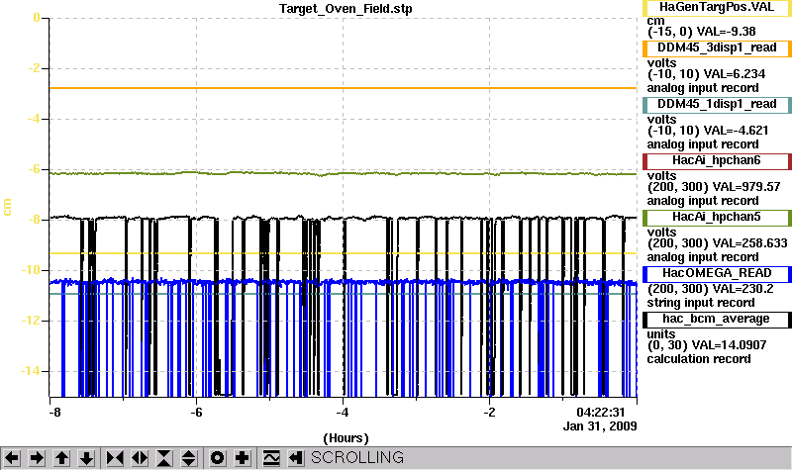This screenshot has height=470, width=792.
Task: Click the -2 hours x-axis tick label
Action: tap(489, 413)
